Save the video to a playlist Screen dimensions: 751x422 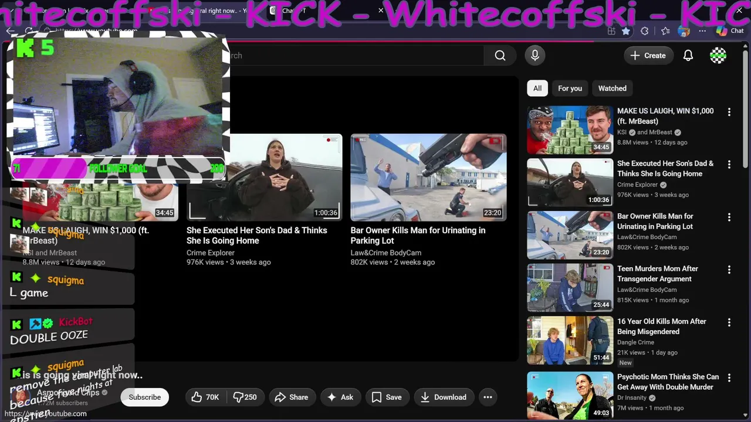coord(386,397)
